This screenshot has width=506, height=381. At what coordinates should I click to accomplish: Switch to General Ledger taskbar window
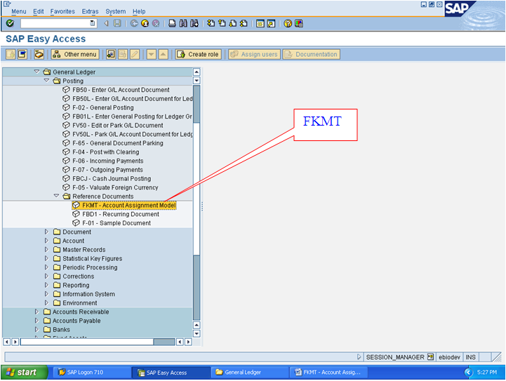coord(248,373)
